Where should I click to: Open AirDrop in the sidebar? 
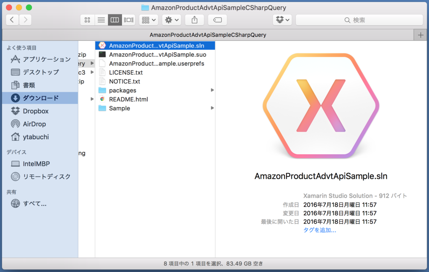(41, 124)
